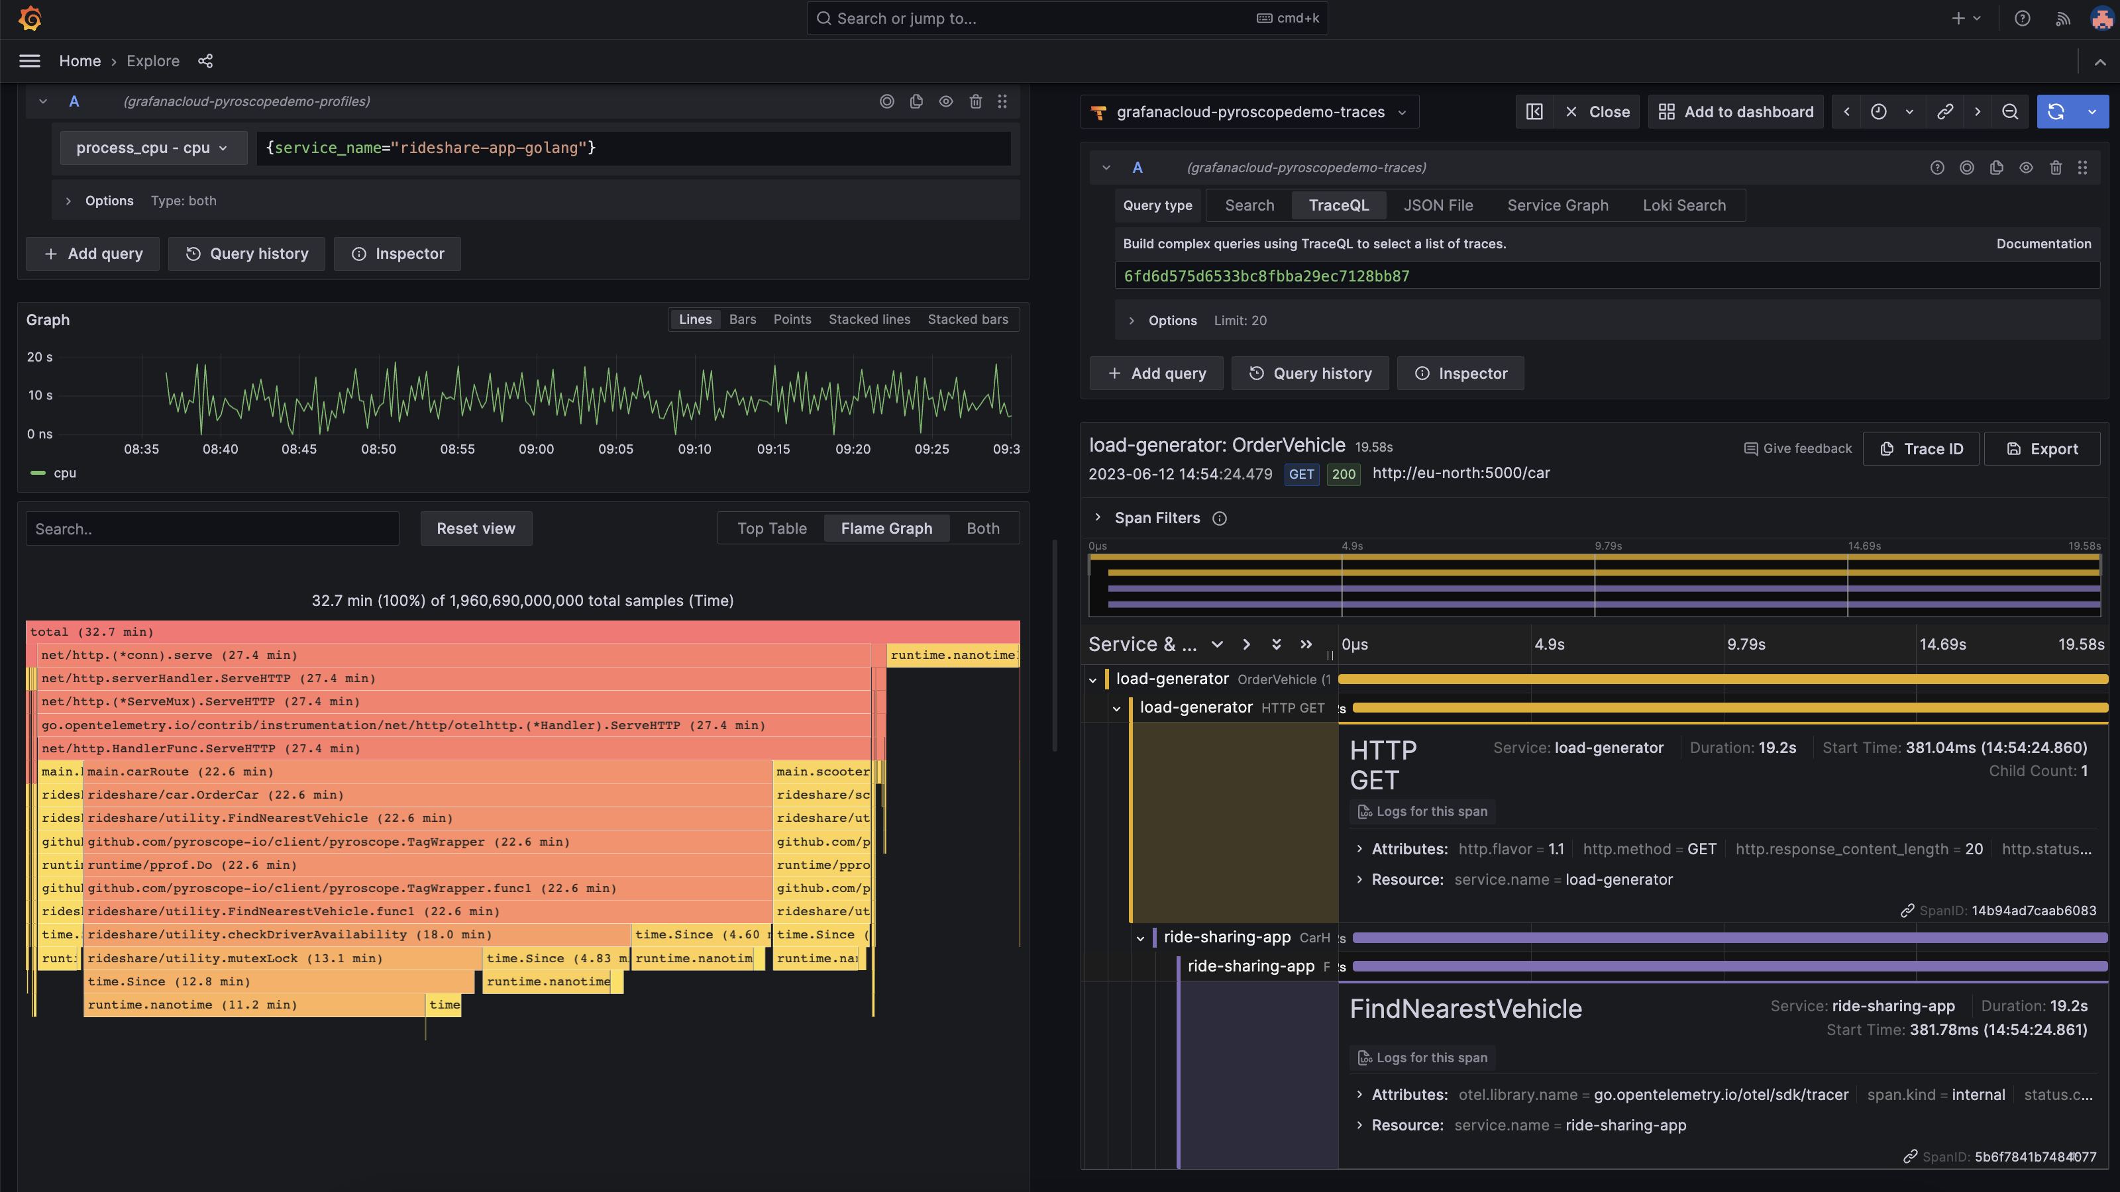Expand the Span Filters section
Image resolution: width=2120 pixels, height=1192 pixels.
tap(1097, 517)
